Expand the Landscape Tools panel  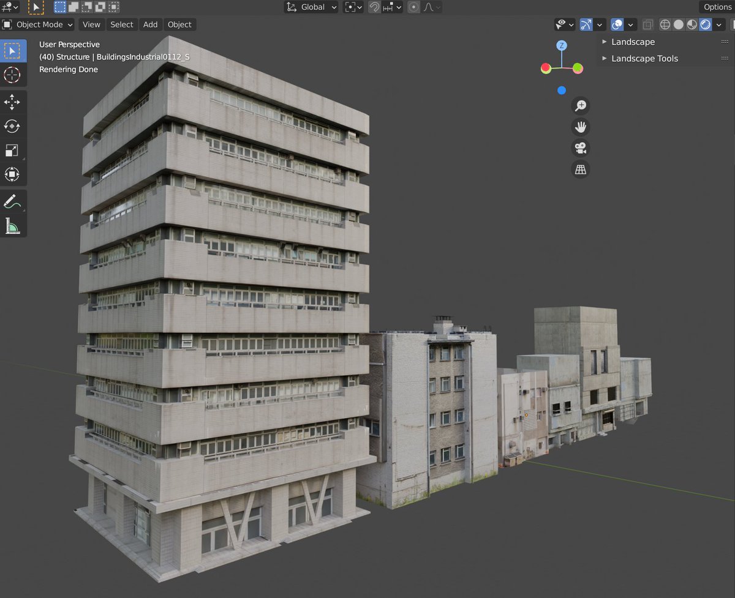point(644,59)
